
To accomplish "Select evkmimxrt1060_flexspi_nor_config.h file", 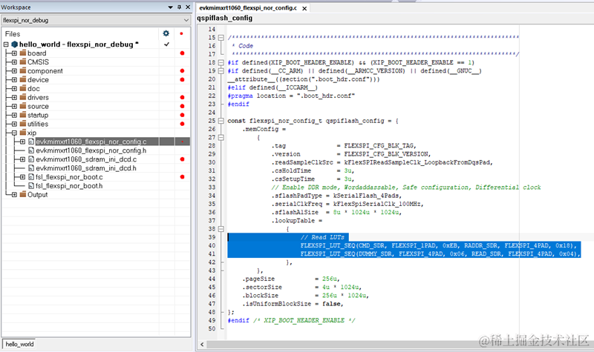I will point(91,150).
